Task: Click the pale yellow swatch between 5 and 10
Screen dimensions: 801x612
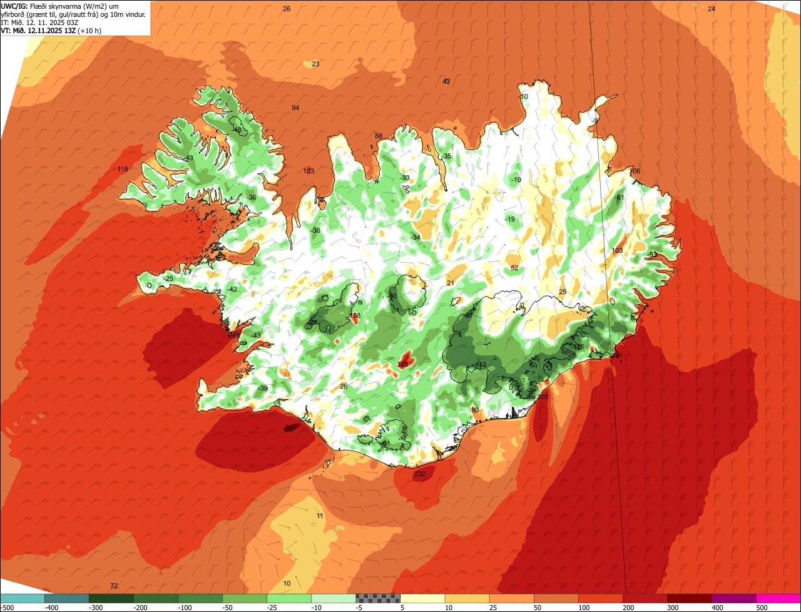Action: 422,598
